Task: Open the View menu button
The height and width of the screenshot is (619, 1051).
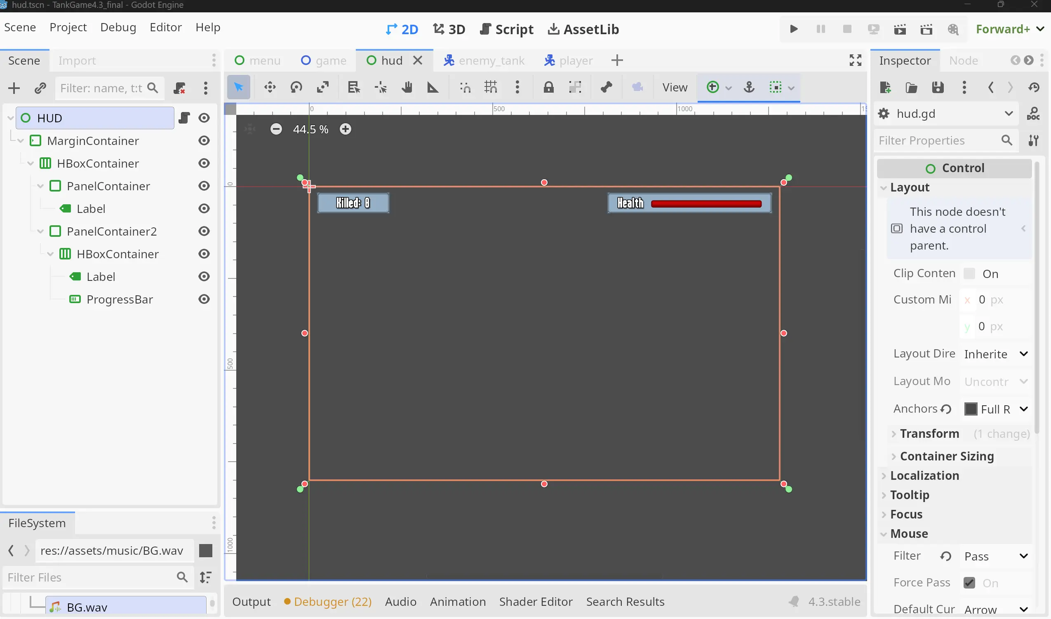Action: (x=675, y=87)
